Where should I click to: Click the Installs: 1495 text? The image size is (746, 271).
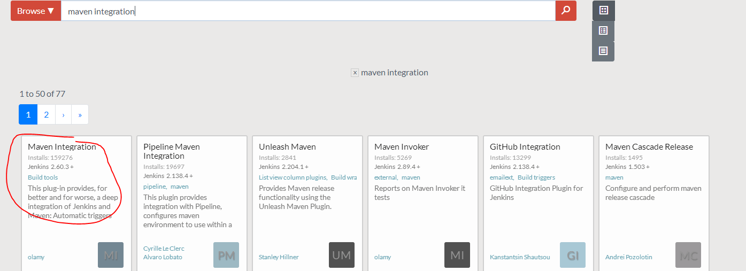click(624, 158)
